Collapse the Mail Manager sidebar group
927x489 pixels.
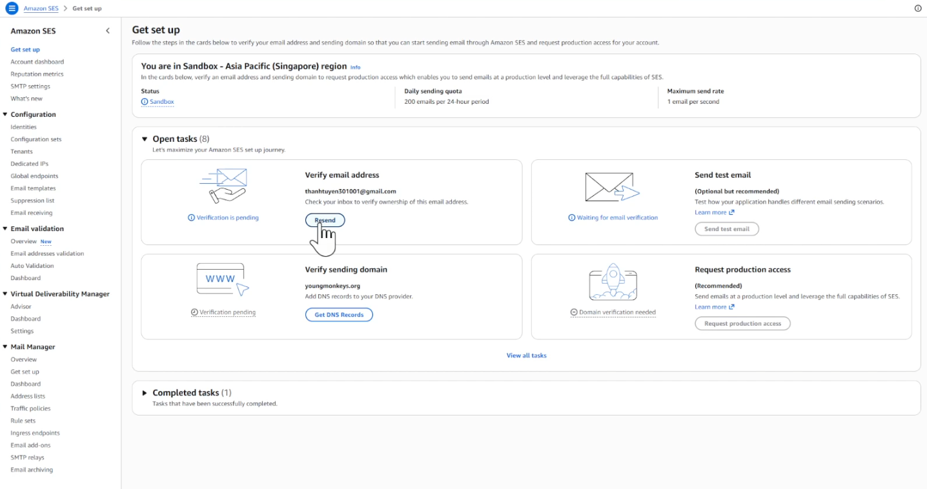pyautogui.click(x=5, y=346)
